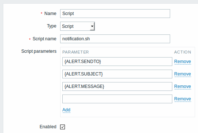Image resolution: width=198 pixels, height=133 pixels.
Task: Remove the {ALERT.MESSAGE} parameter
Action: pos(183,86)
